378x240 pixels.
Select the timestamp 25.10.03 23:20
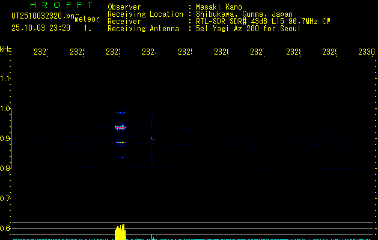tap(41, 28)
